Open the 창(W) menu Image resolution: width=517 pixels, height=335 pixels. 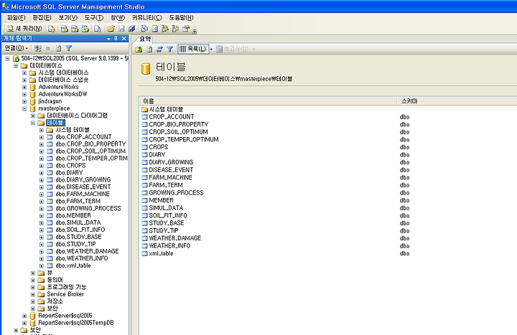click(x=118, y=18)
